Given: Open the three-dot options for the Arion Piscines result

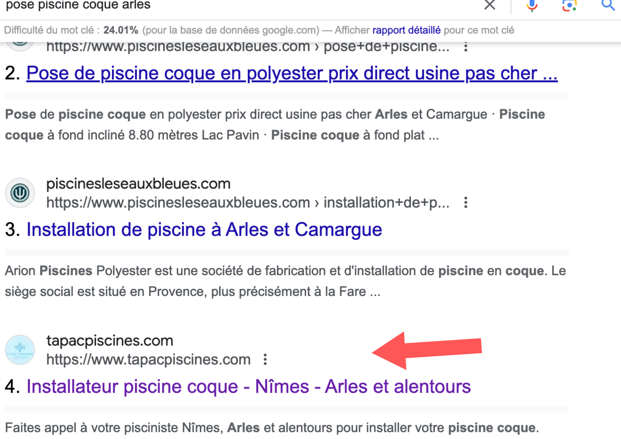Looking at the screenshot, I should click(465, 203).
